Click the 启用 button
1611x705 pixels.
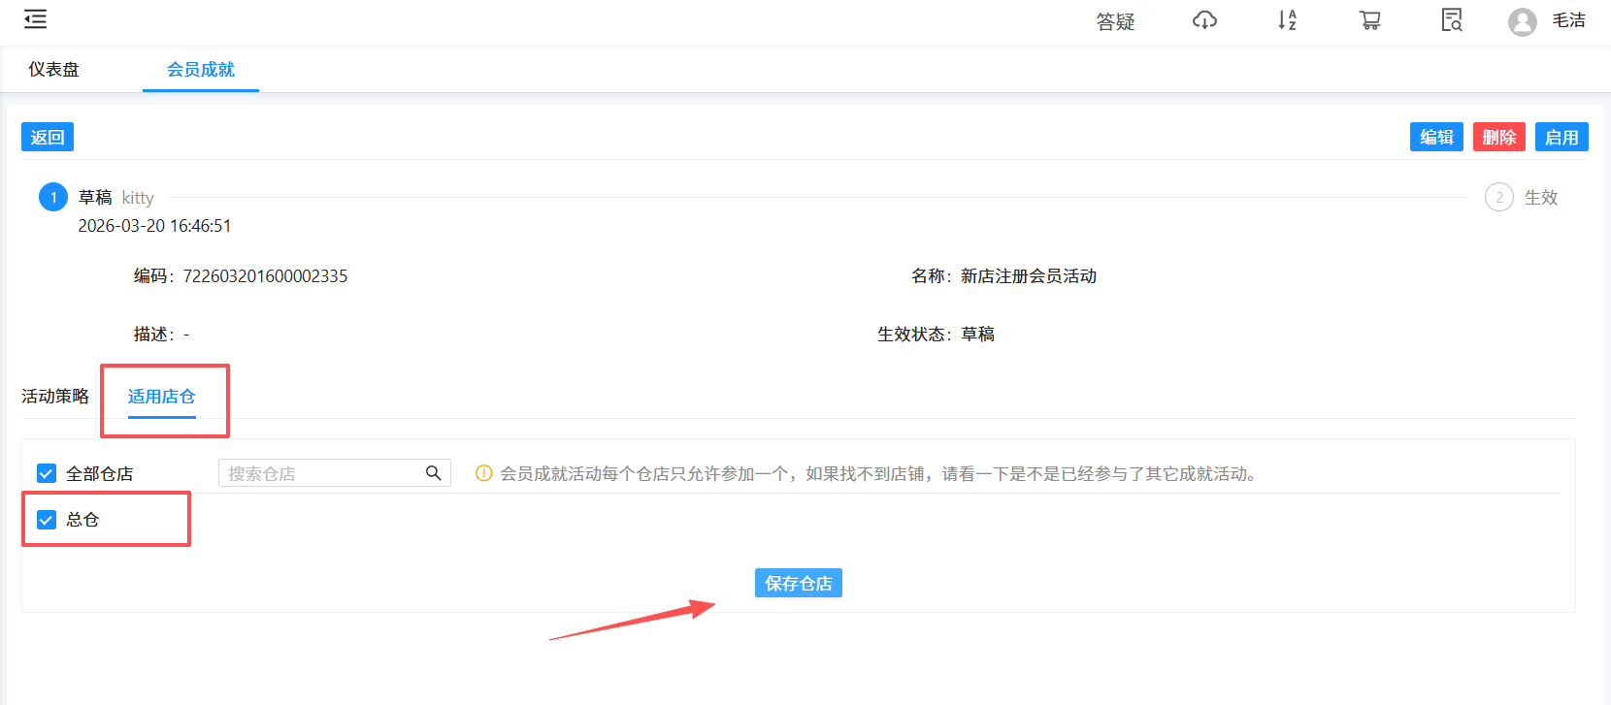point(1561,137)
